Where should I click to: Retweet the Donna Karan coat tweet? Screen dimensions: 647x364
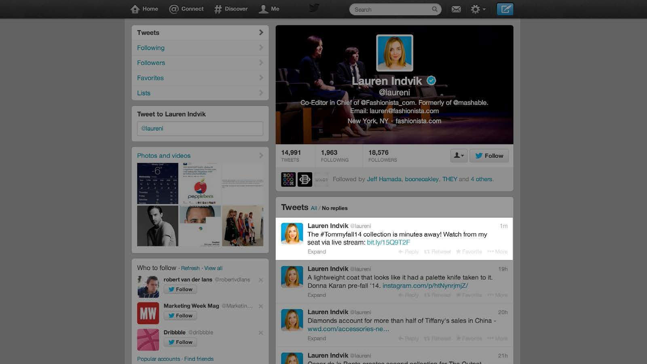click(437, 295)
